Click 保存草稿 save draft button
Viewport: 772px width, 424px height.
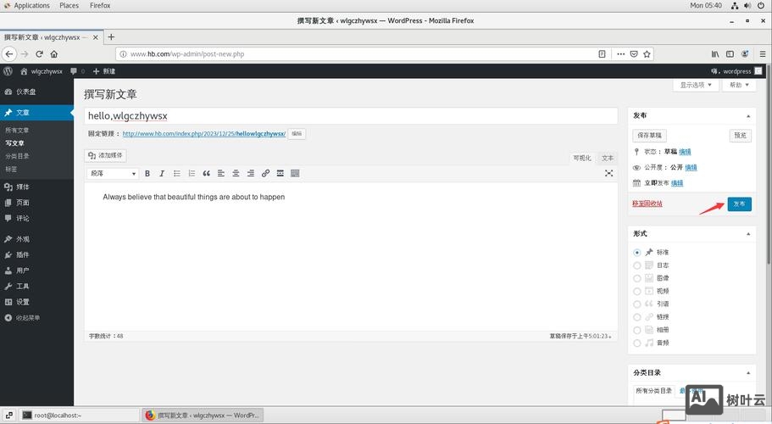pos(649,135)
